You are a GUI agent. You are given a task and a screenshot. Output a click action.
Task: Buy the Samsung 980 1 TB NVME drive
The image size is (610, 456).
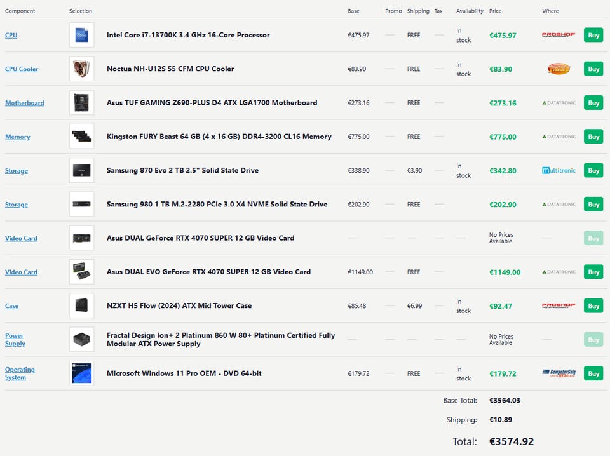593,204
